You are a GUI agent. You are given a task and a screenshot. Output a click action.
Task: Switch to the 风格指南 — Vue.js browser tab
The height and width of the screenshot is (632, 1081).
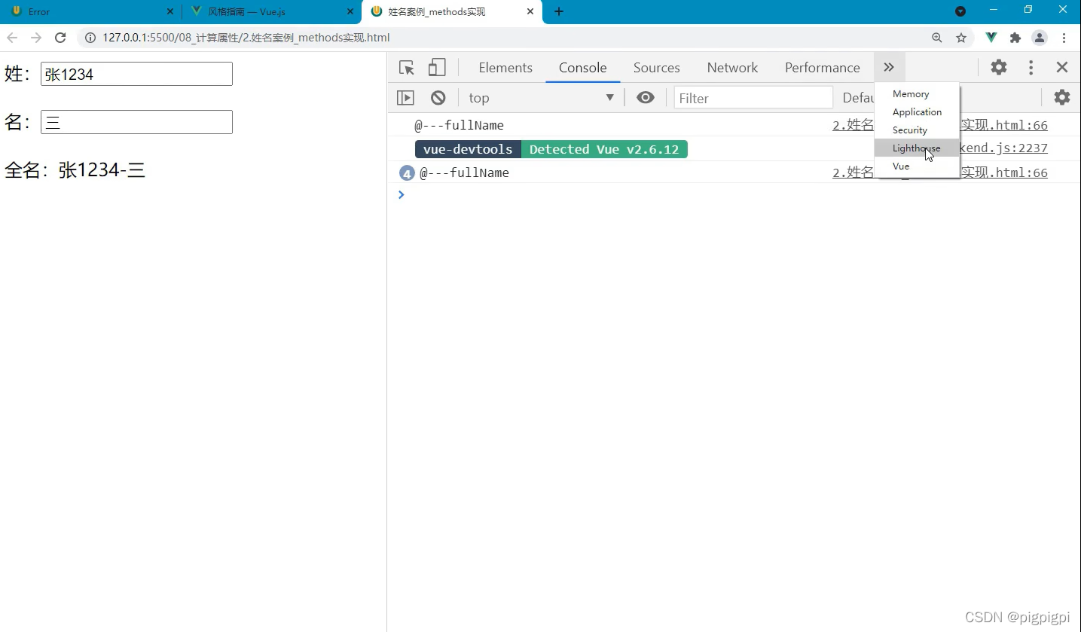271,12
